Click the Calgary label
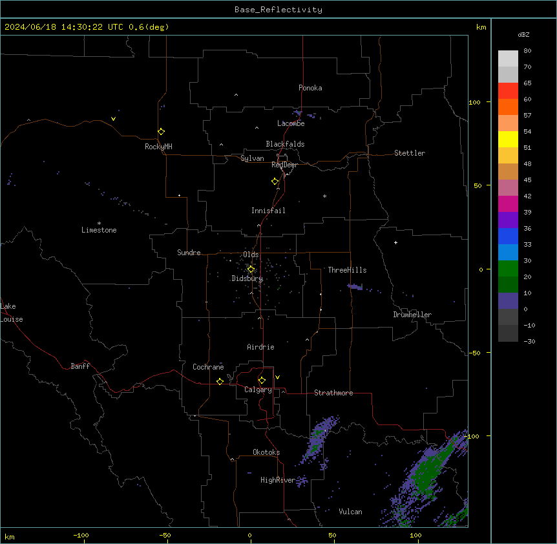This screenshot has width=557, height=544. 258,390
